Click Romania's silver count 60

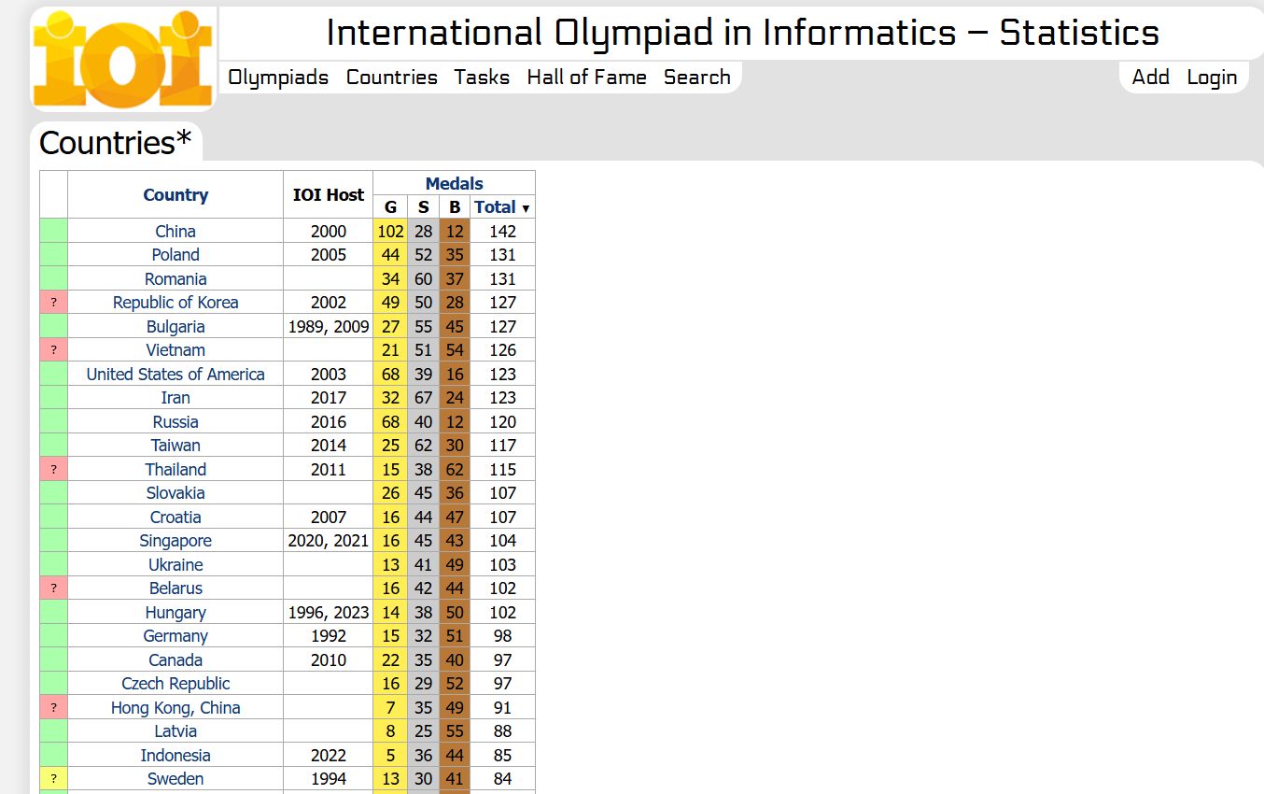click(423, 279)
